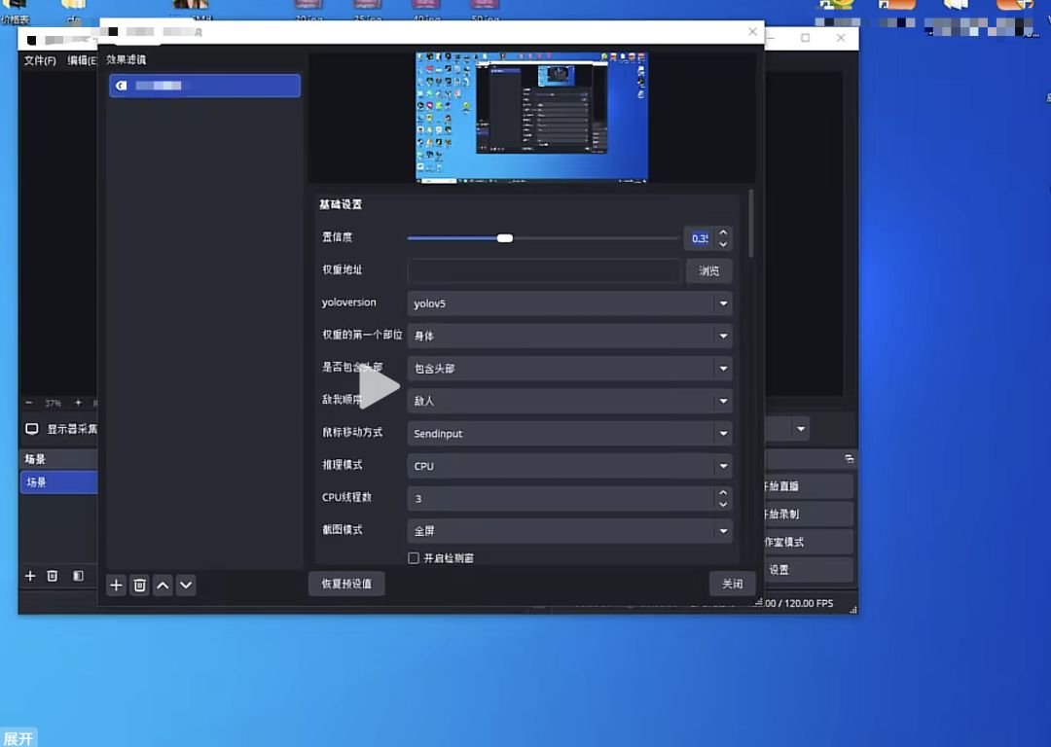Click 恢复预设值 restore defaults button
1051x747 pixels.
(346, 584)
